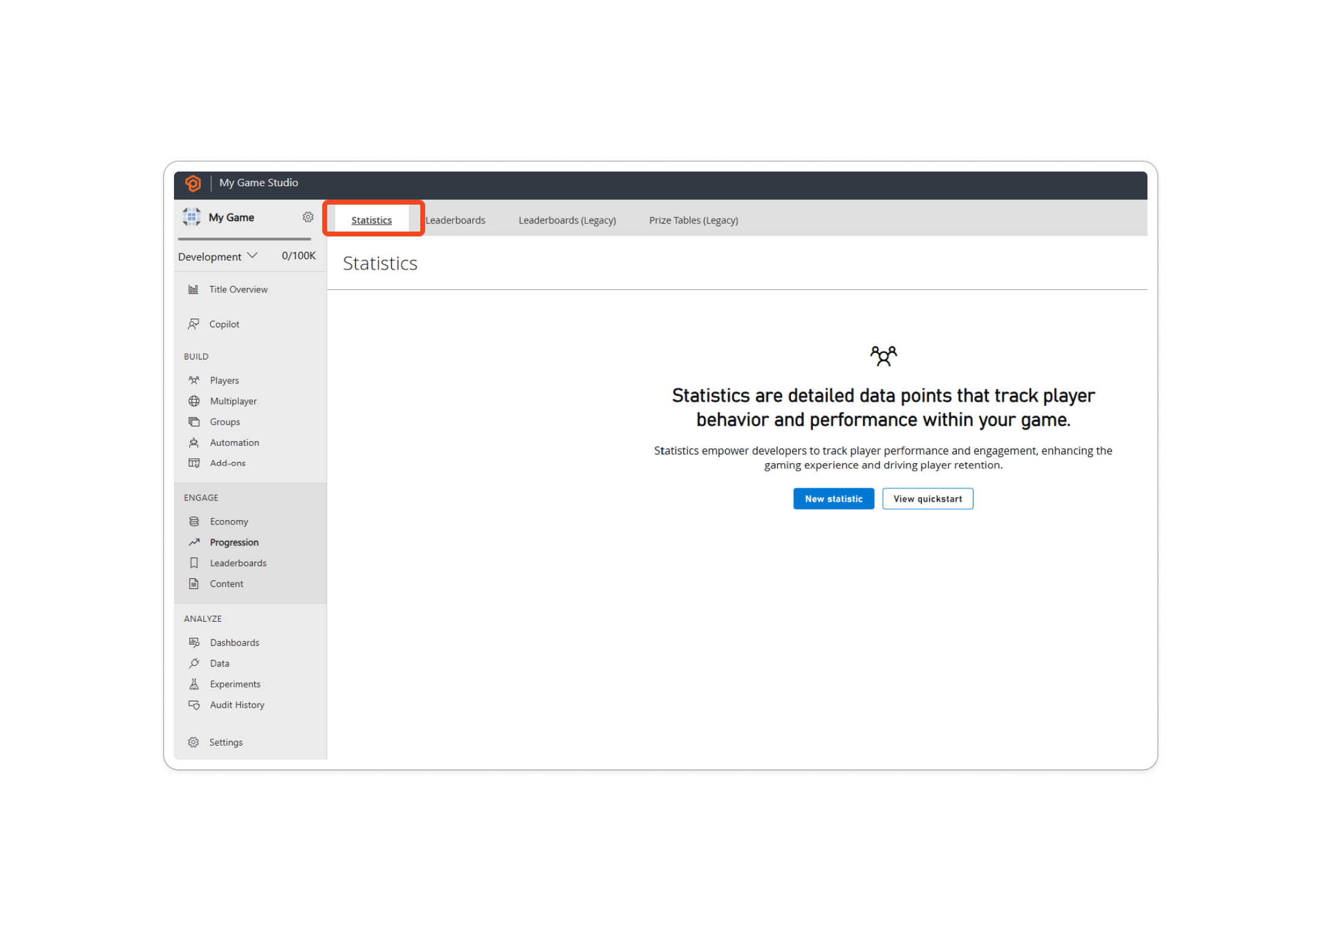Select the Leaderboards tab
Viewport: 1322px width, 936px height.
pos(454,219)
